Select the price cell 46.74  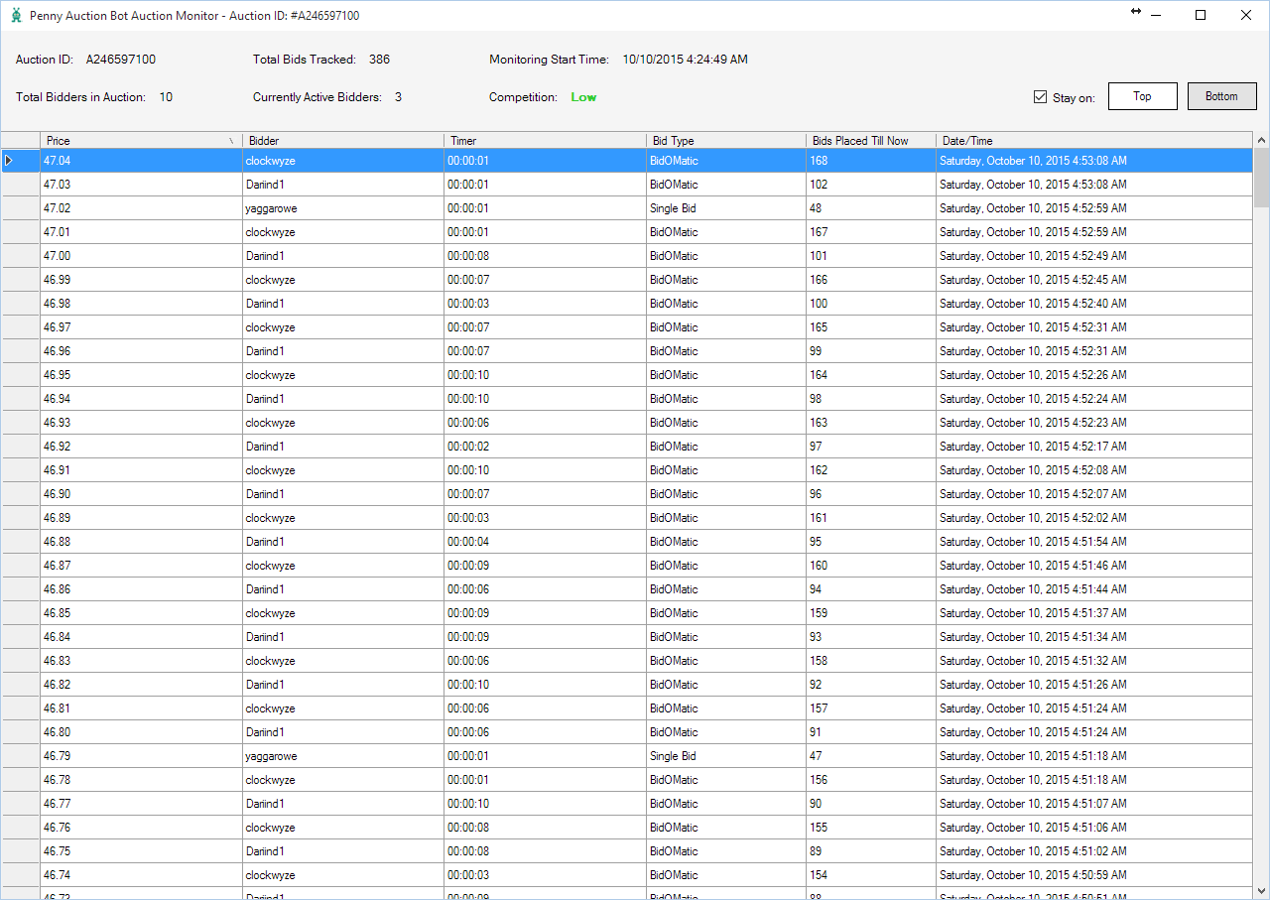click(141, 875)
